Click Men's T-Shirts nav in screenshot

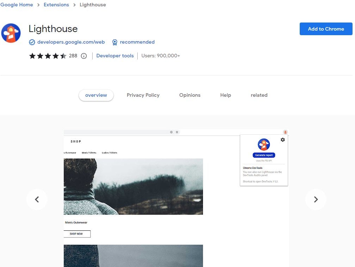pyautogui.click(x=89, y=153)
